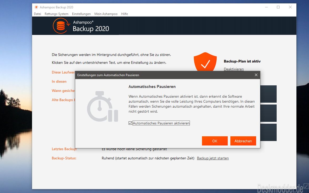Open the Einstellungen menu
Image resolution: width=309 pixels, height=193 pixels.
81,14
